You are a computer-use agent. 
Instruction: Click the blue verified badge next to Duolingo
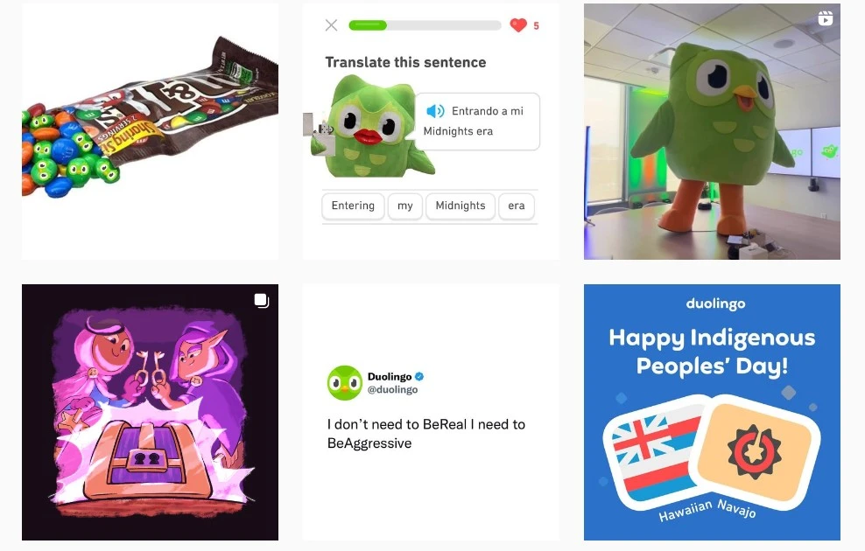(419, 376)
